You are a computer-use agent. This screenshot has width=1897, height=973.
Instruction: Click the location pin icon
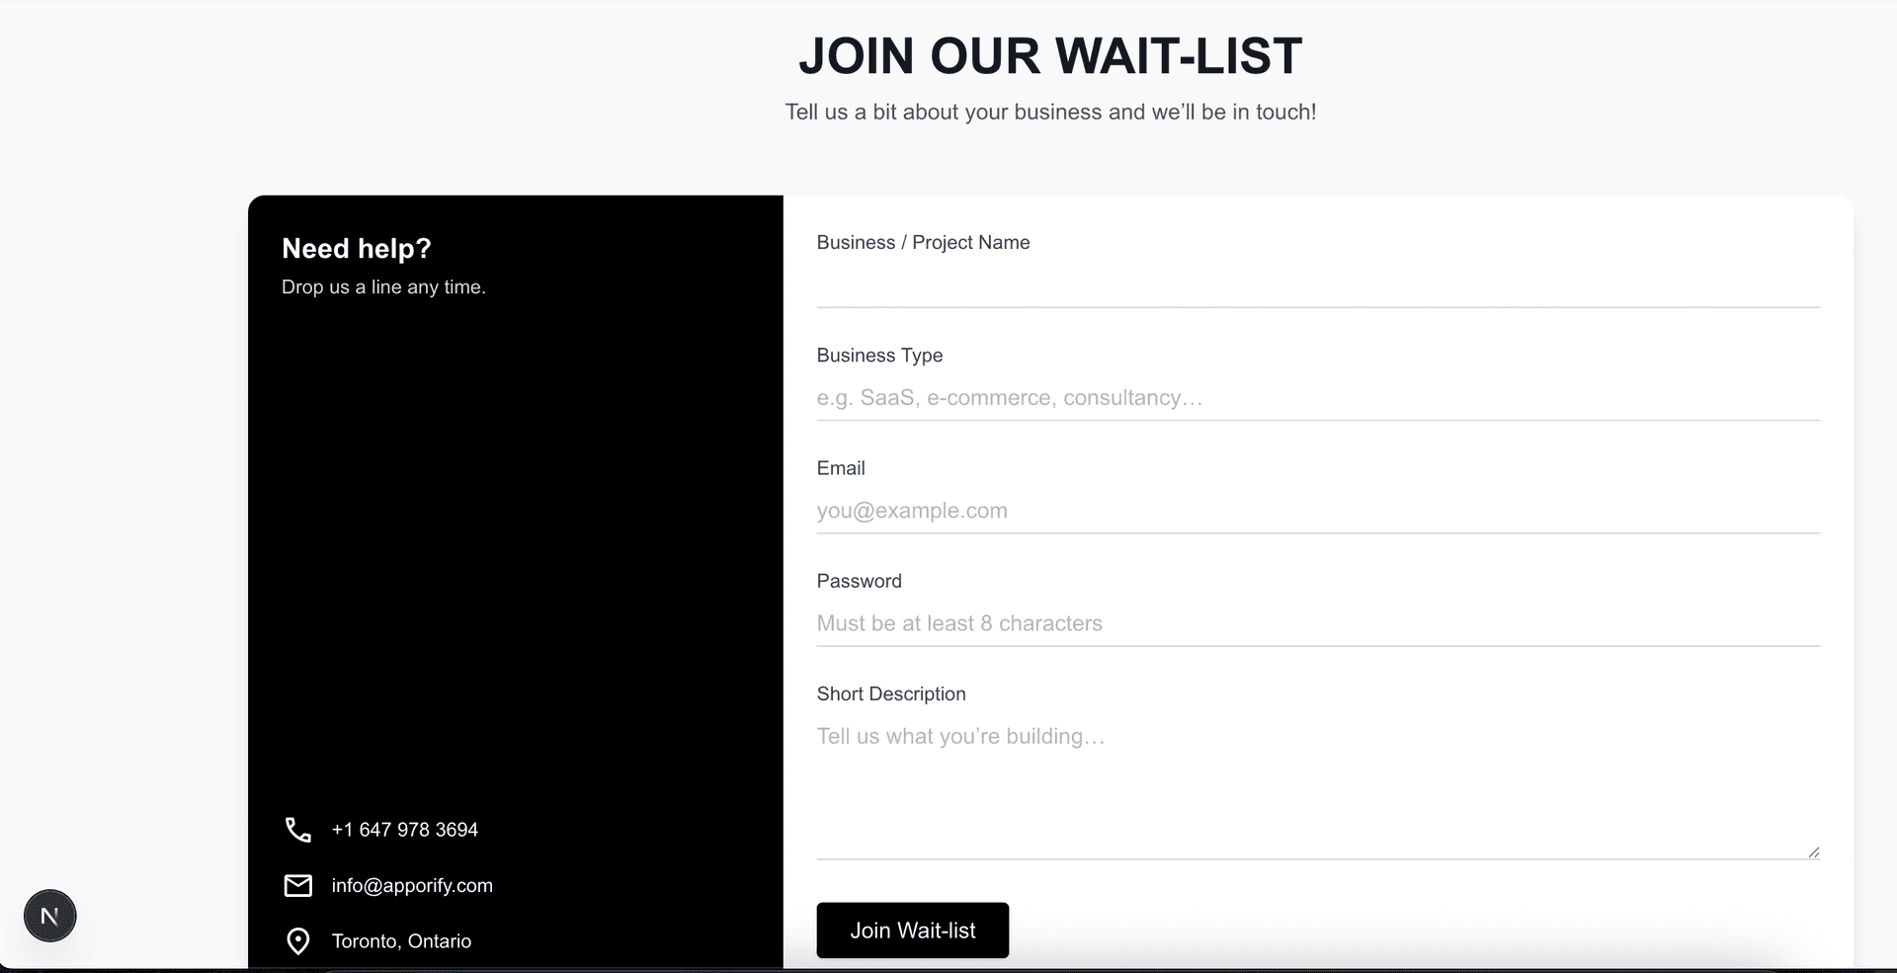pos(297,941)
